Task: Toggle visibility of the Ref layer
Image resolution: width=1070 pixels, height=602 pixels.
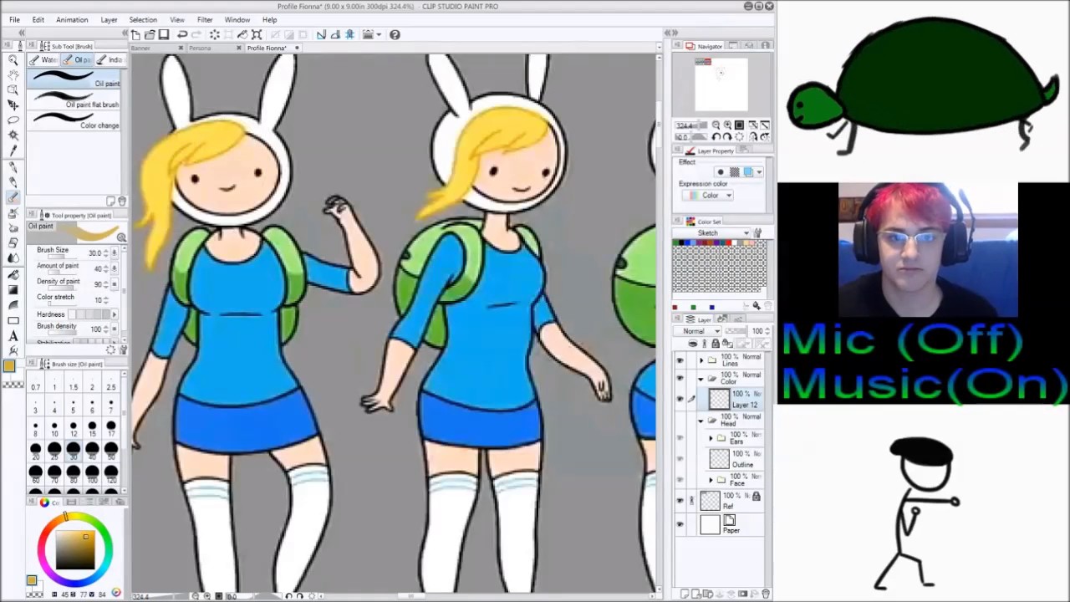Action: pos(680,501)
